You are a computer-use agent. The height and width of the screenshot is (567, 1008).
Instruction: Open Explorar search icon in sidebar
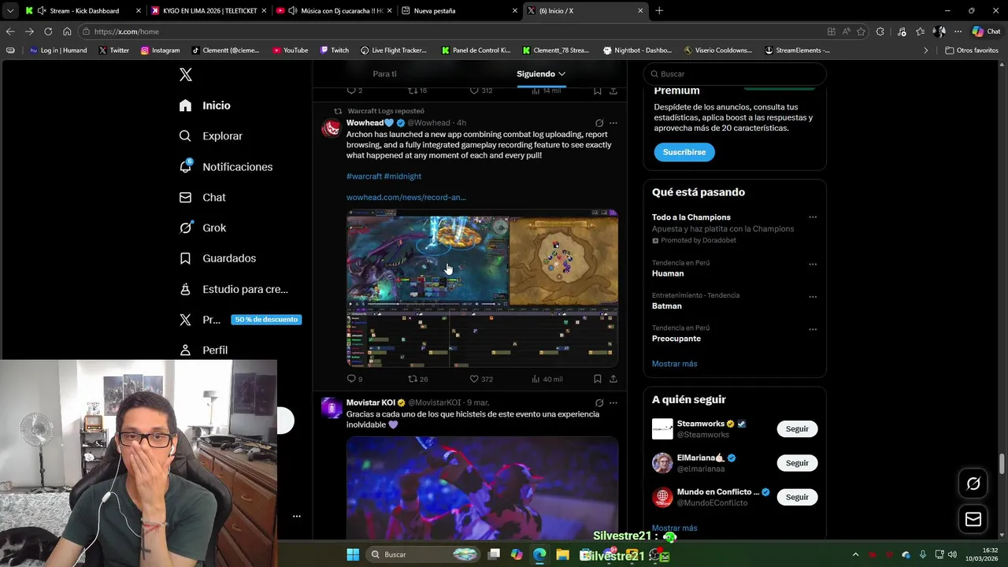[x=185, y=135]
